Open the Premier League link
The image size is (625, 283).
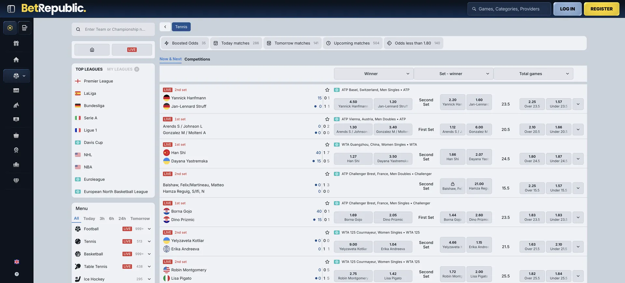point(98,81)
